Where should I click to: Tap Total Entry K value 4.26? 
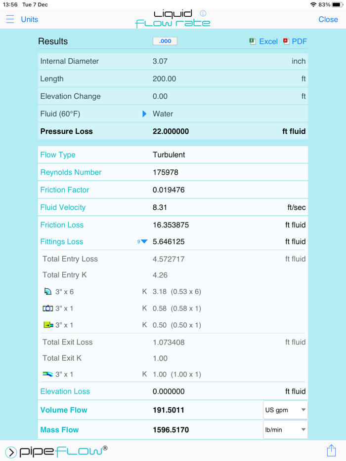pos(160,275)
